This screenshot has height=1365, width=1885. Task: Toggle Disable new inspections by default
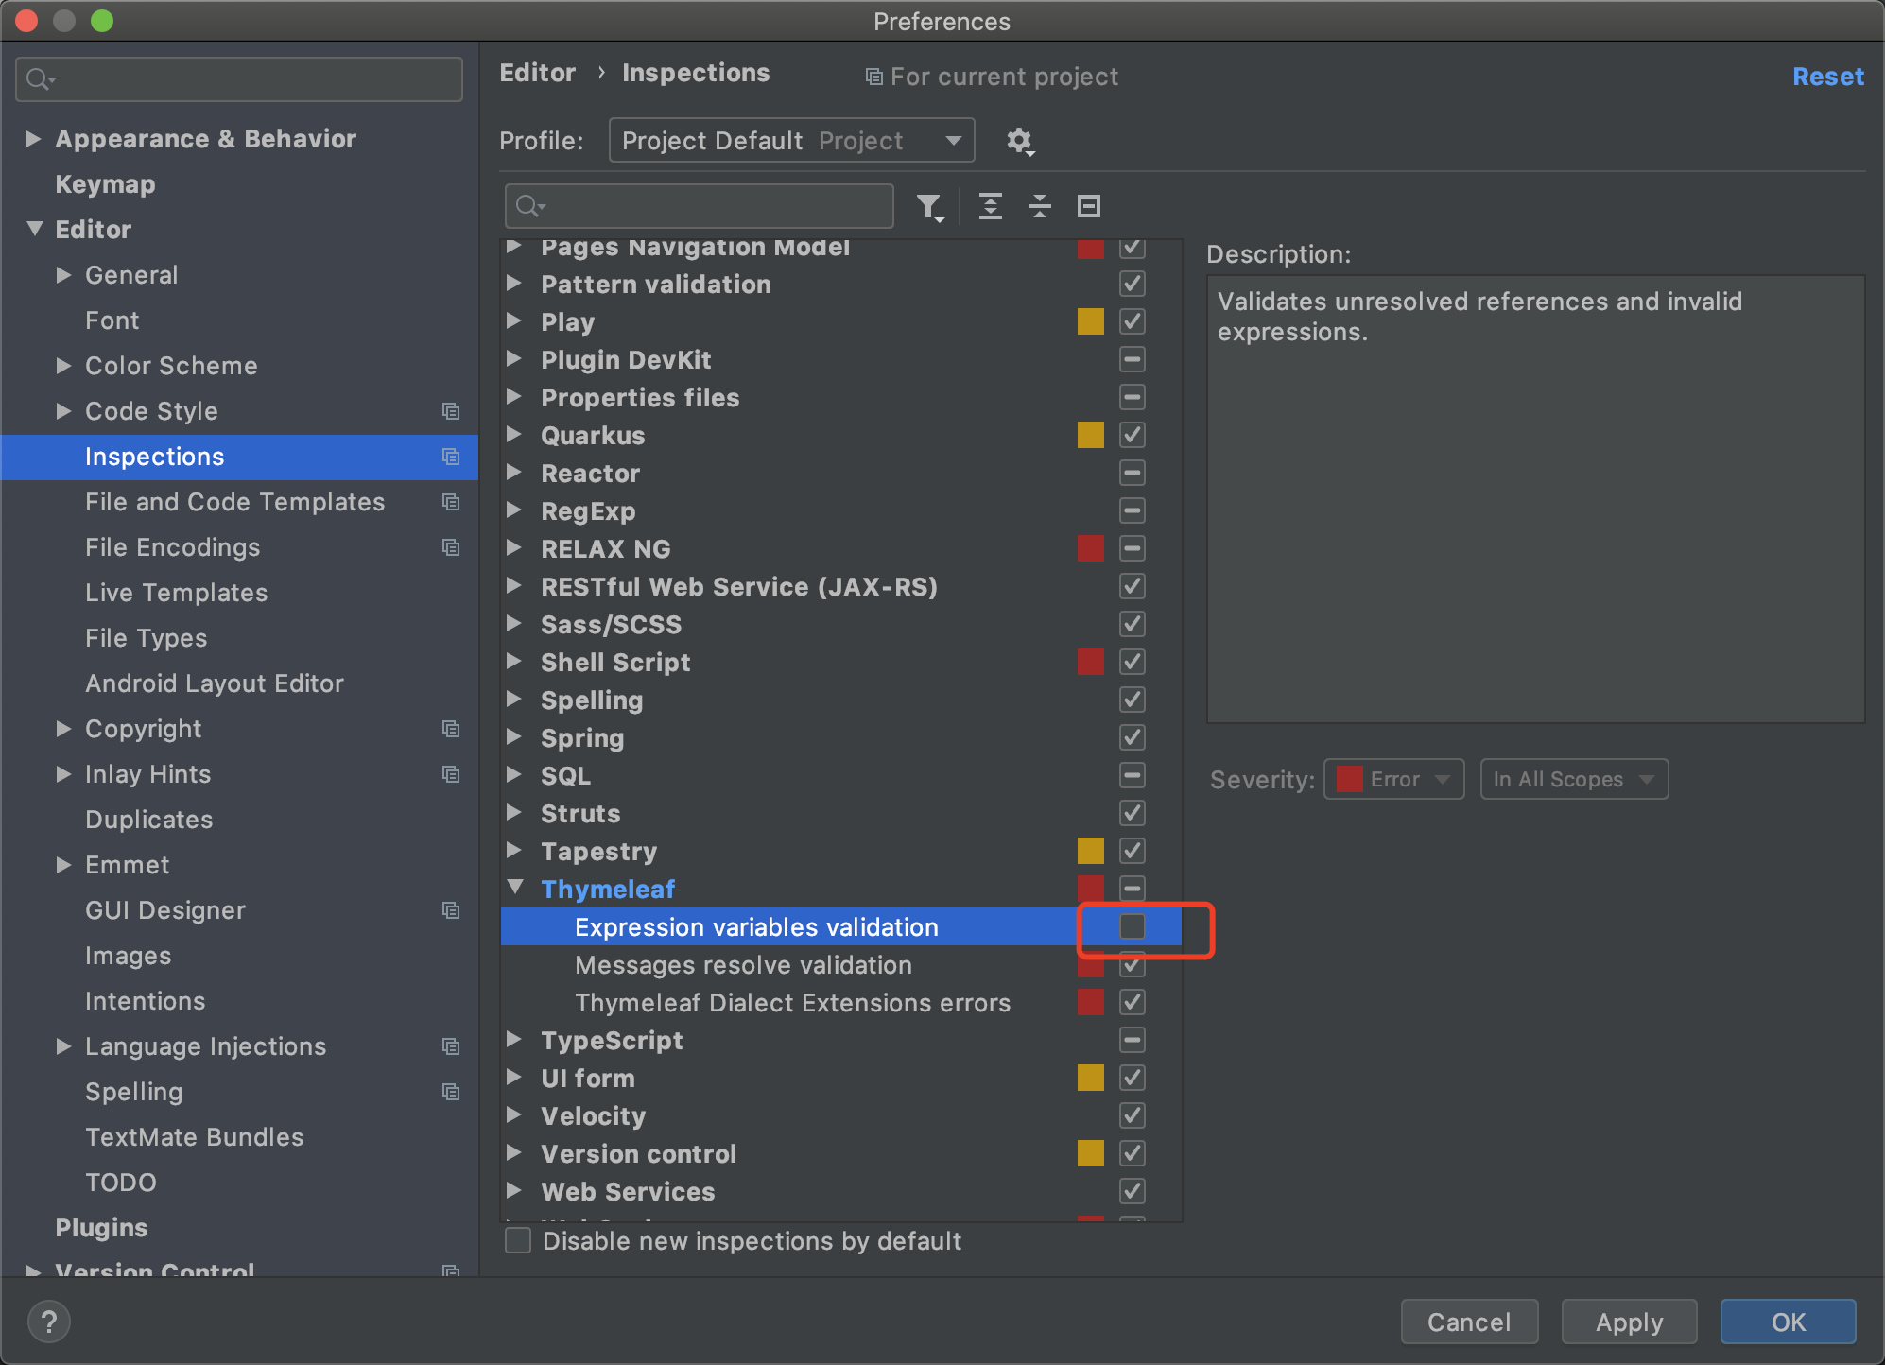coord(518,1240)
